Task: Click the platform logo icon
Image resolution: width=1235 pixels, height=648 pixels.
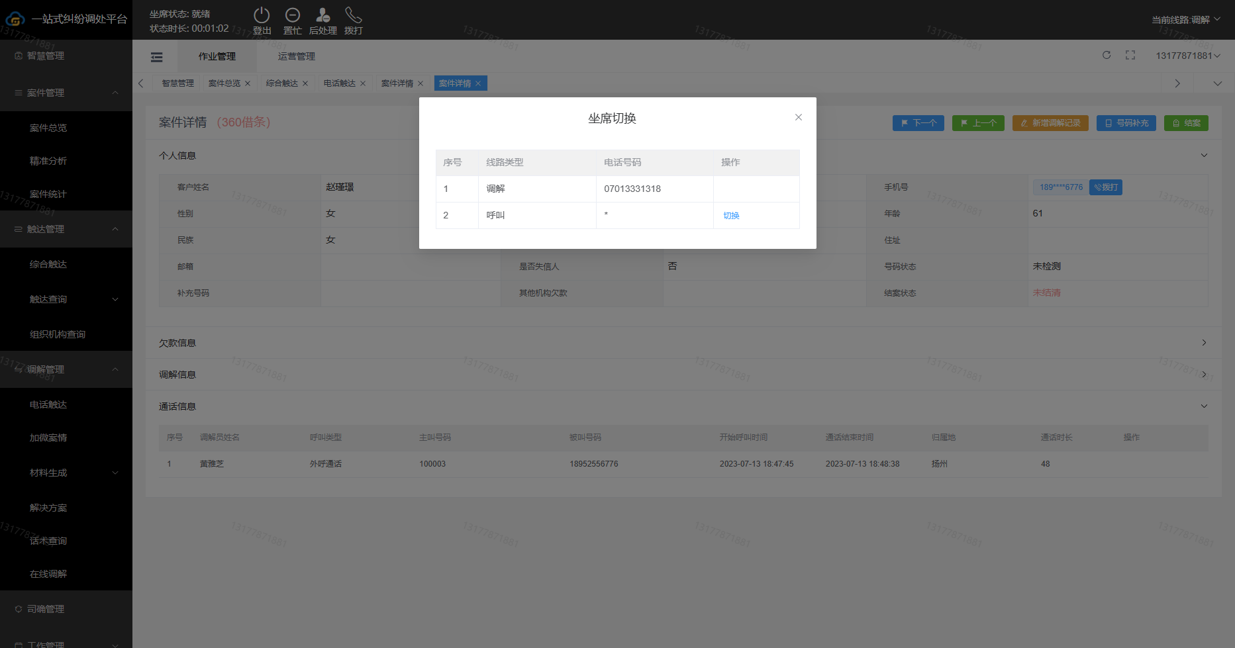Action: 15,19
